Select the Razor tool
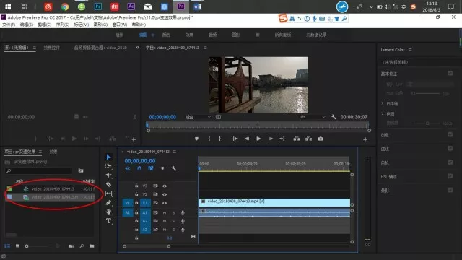Screen dimensions: 462x260 pos(108,185)
